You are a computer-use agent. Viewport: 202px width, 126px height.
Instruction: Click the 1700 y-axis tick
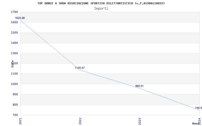[x=14, y=12]
